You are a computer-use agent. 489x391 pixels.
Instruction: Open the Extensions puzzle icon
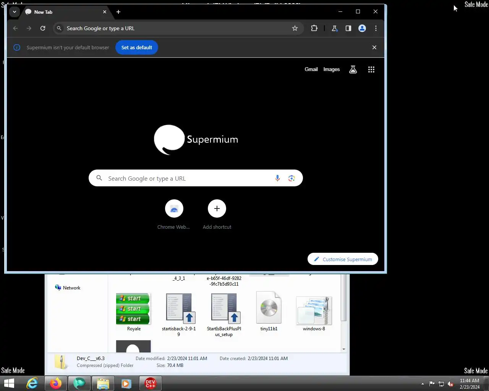[x=314, y=28]
